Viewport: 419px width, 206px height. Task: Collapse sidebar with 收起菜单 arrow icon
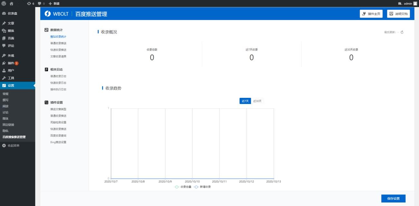coord(4,145)
